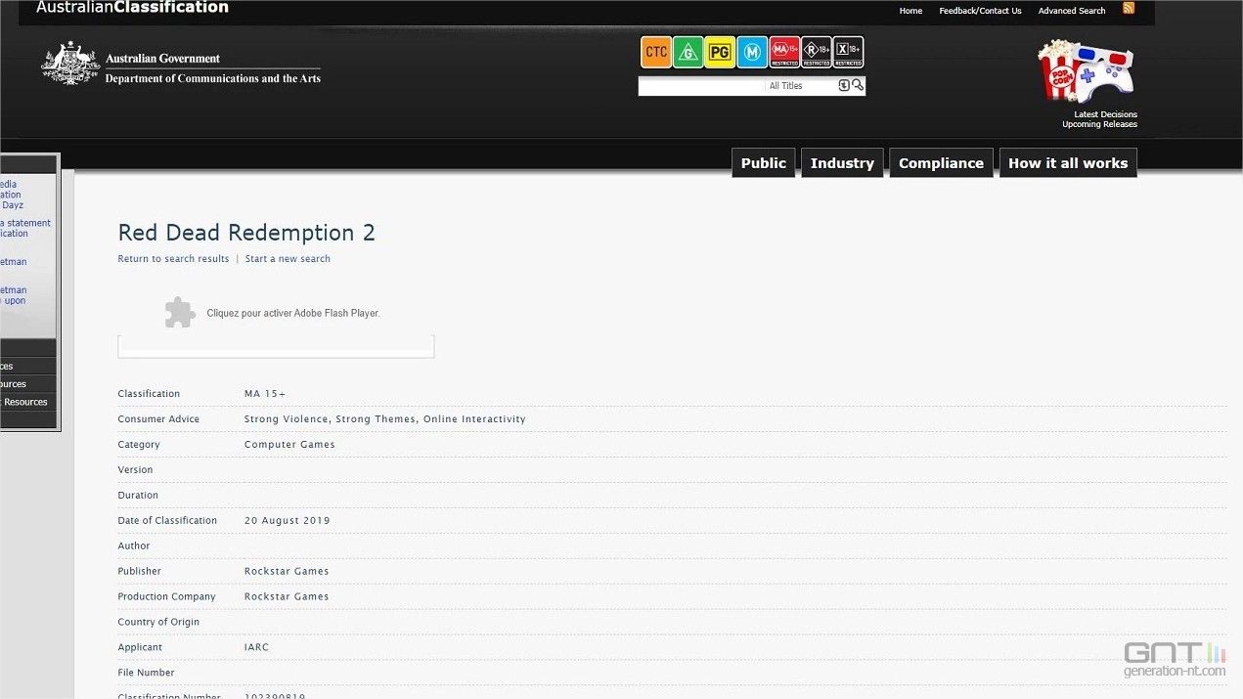Open the Public menu tab
The image size is (1243, 699).
(x=763, y=163)
